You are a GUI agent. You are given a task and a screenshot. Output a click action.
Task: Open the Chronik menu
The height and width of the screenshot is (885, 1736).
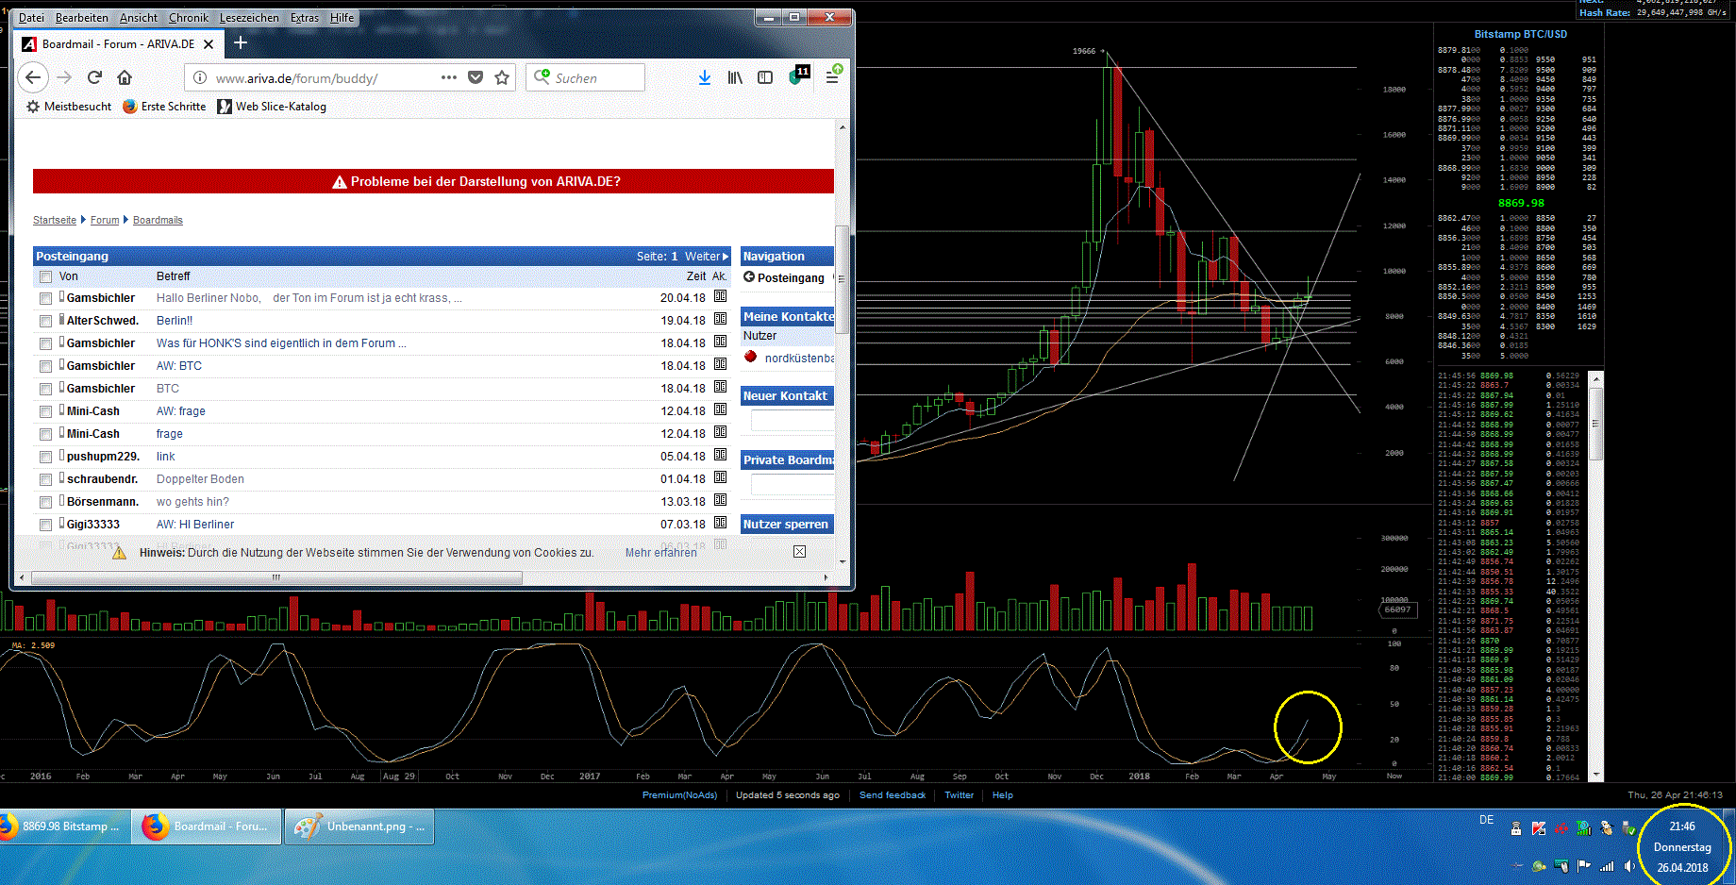click(x=189, y=18)
